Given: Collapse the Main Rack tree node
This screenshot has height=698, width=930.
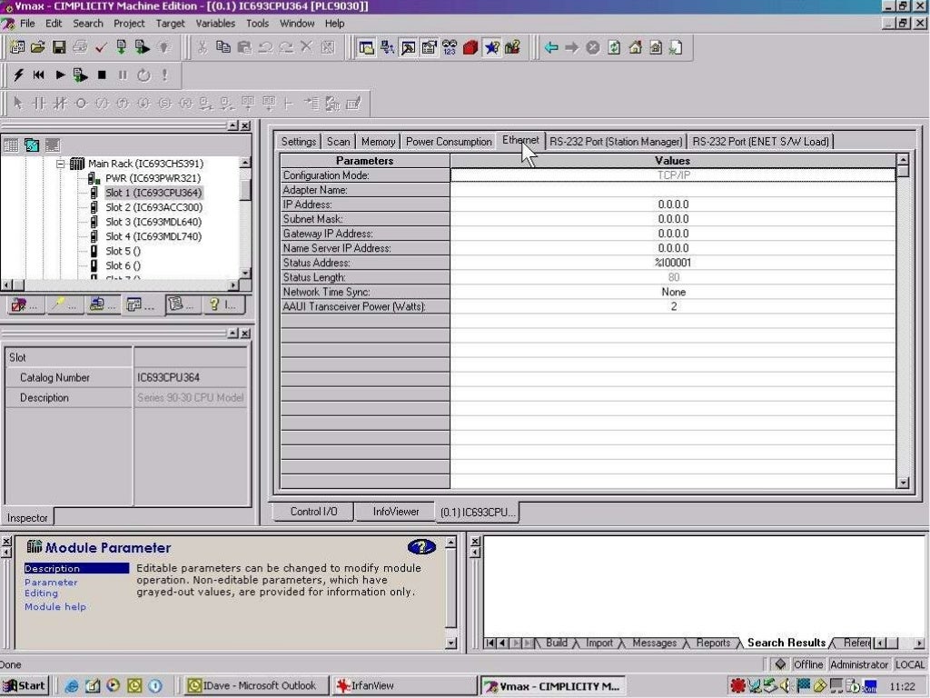Looking at the screenshot, I should click(x=61, y=164).
